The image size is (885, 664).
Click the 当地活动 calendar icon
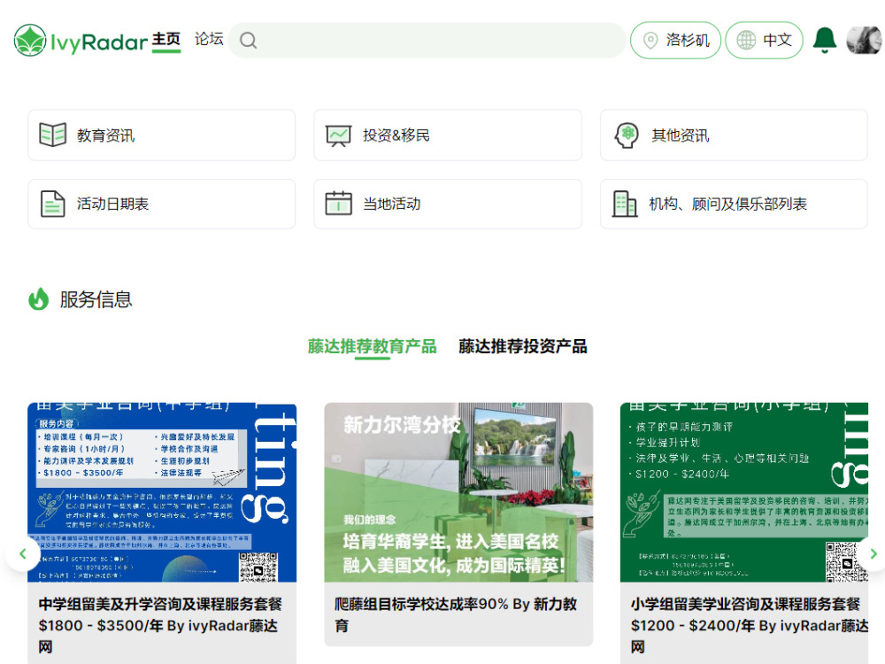tap(339, 204)
